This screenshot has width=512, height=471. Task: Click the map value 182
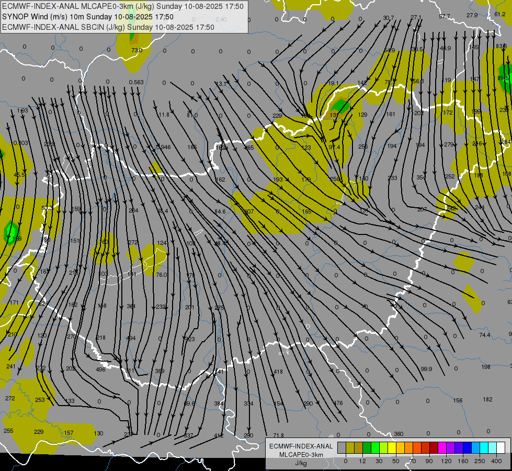point(487,399)
